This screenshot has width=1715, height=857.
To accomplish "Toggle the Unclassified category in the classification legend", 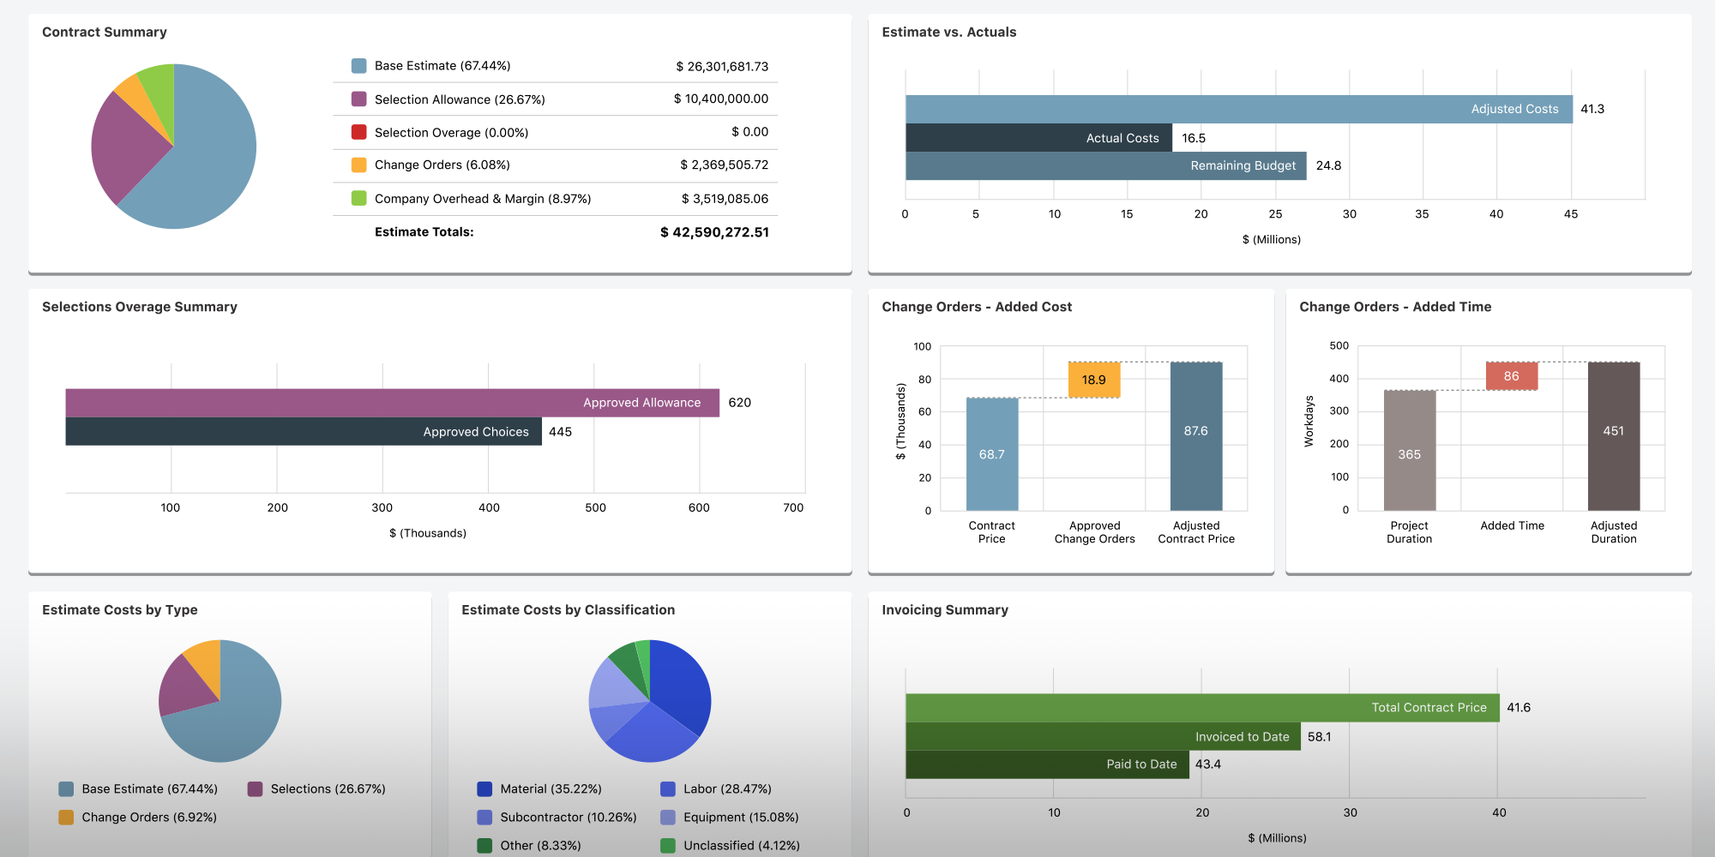I will pyautogui.click(x=668, y=845).
